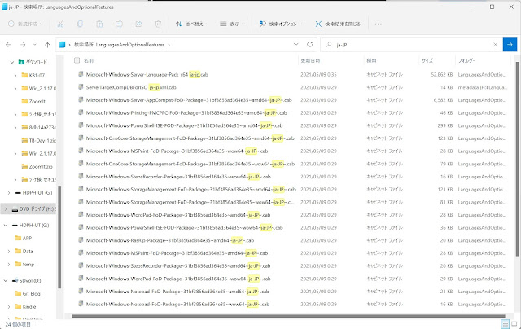Open the New (新規作成) dropdown
Viewport: 521px width, 329px height.
click(x=25, y=24)
